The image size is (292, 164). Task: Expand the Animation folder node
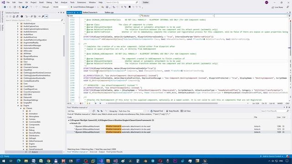23,113
